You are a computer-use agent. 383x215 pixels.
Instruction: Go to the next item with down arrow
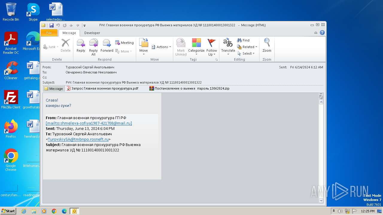(x=77, y=25)
